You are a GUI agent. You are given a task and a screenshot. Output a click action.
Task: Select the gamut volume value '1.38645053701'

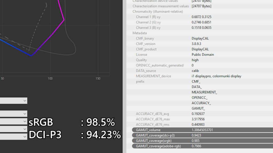point(202,130)
